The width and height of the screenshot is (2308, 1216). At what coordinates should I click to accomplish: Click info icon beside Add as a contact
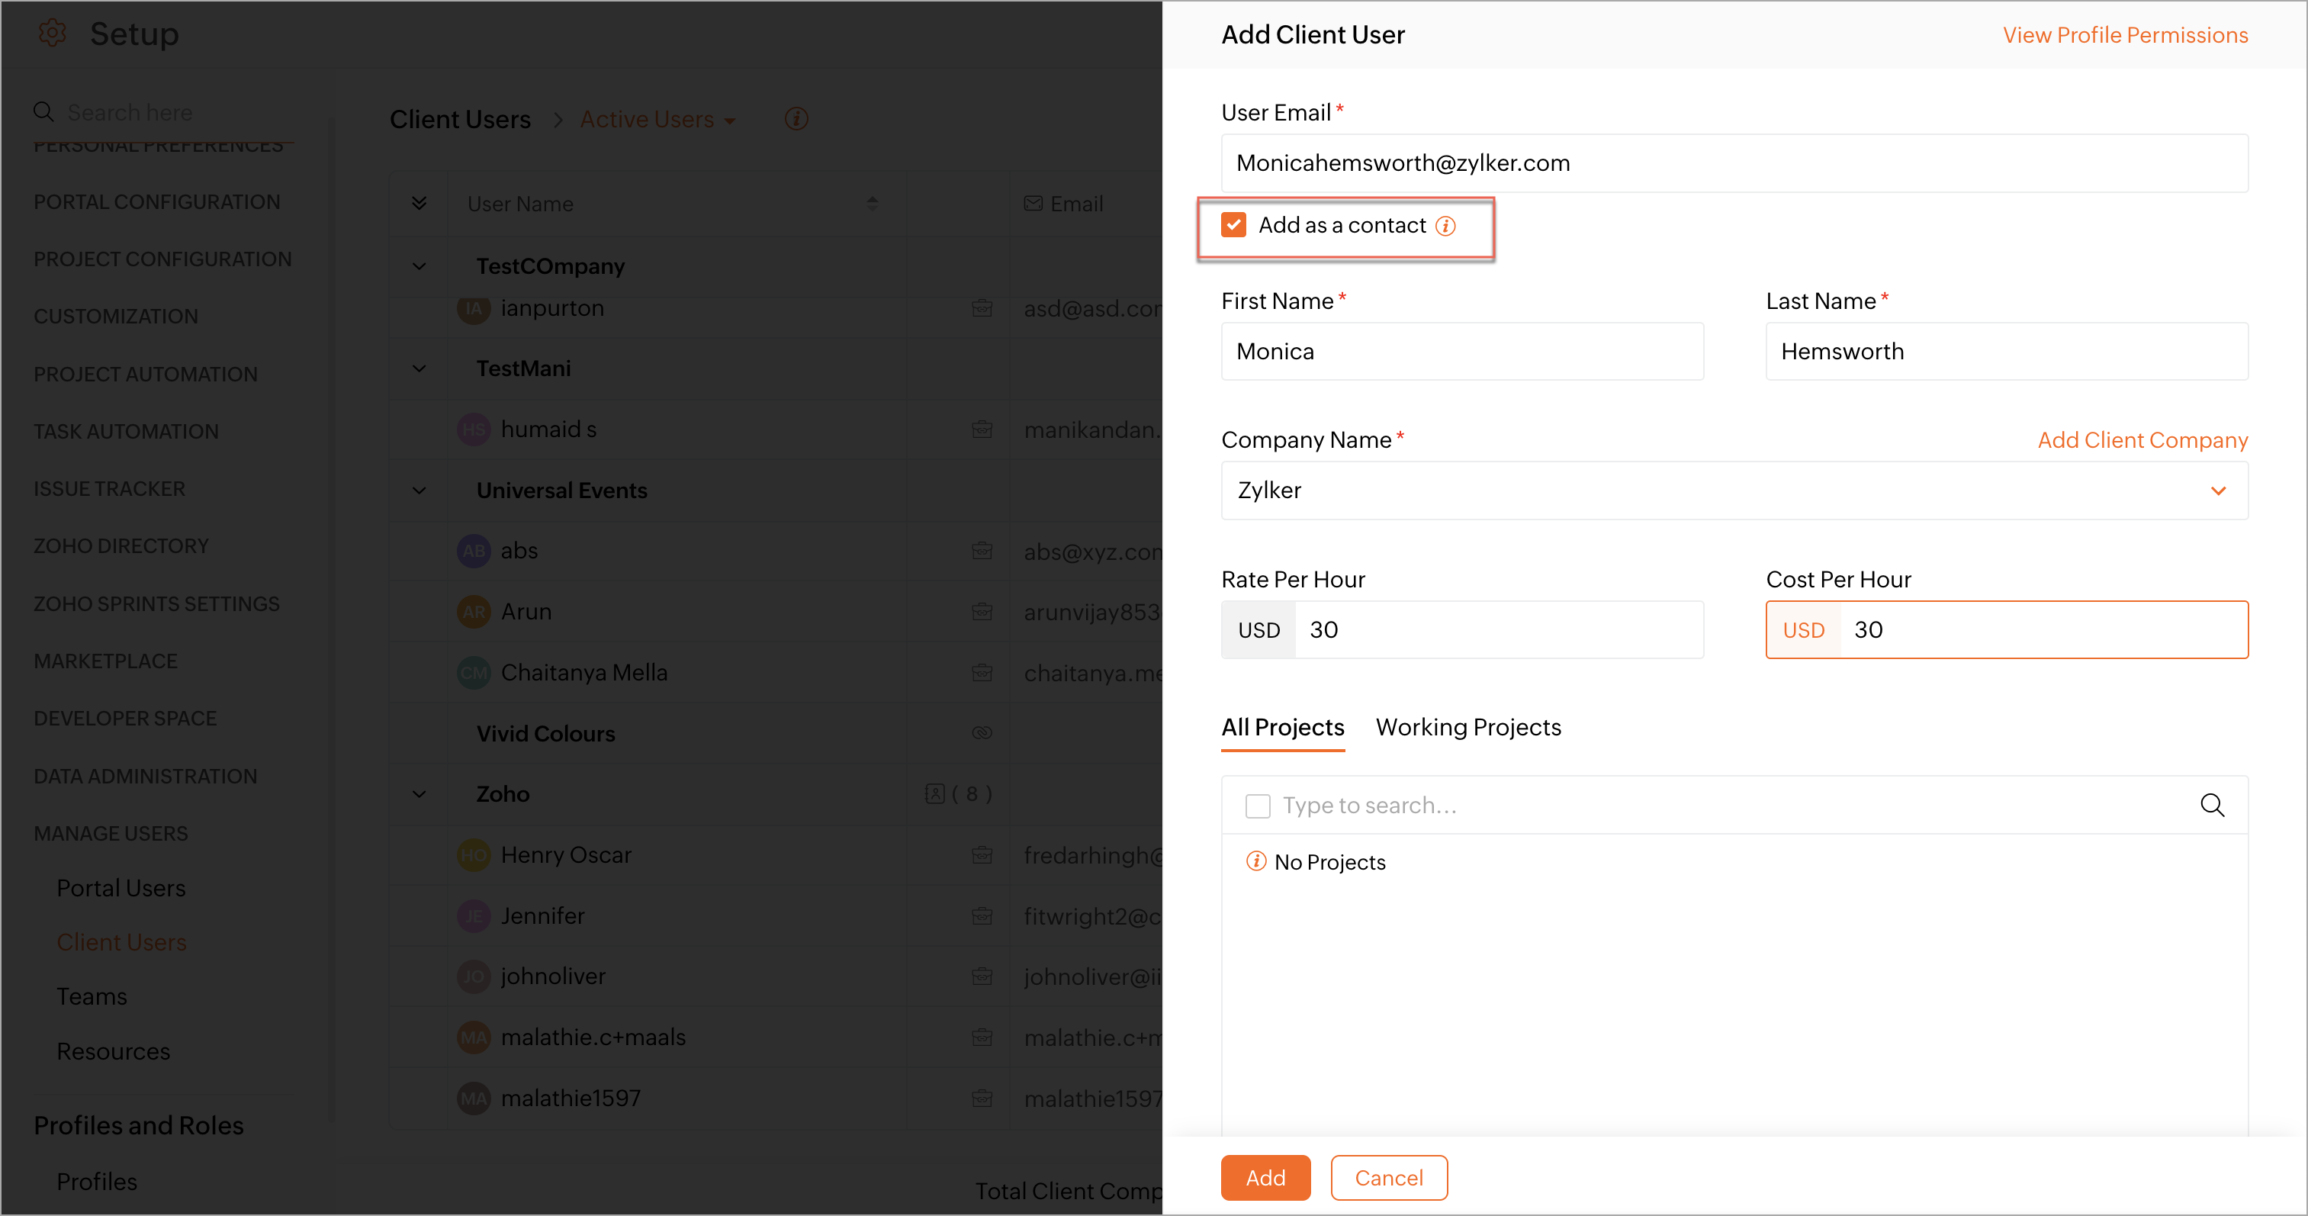tap(1445, 226)
